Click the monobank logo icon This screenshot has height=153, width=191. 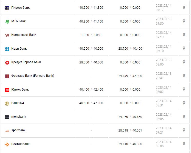point(7,117)
